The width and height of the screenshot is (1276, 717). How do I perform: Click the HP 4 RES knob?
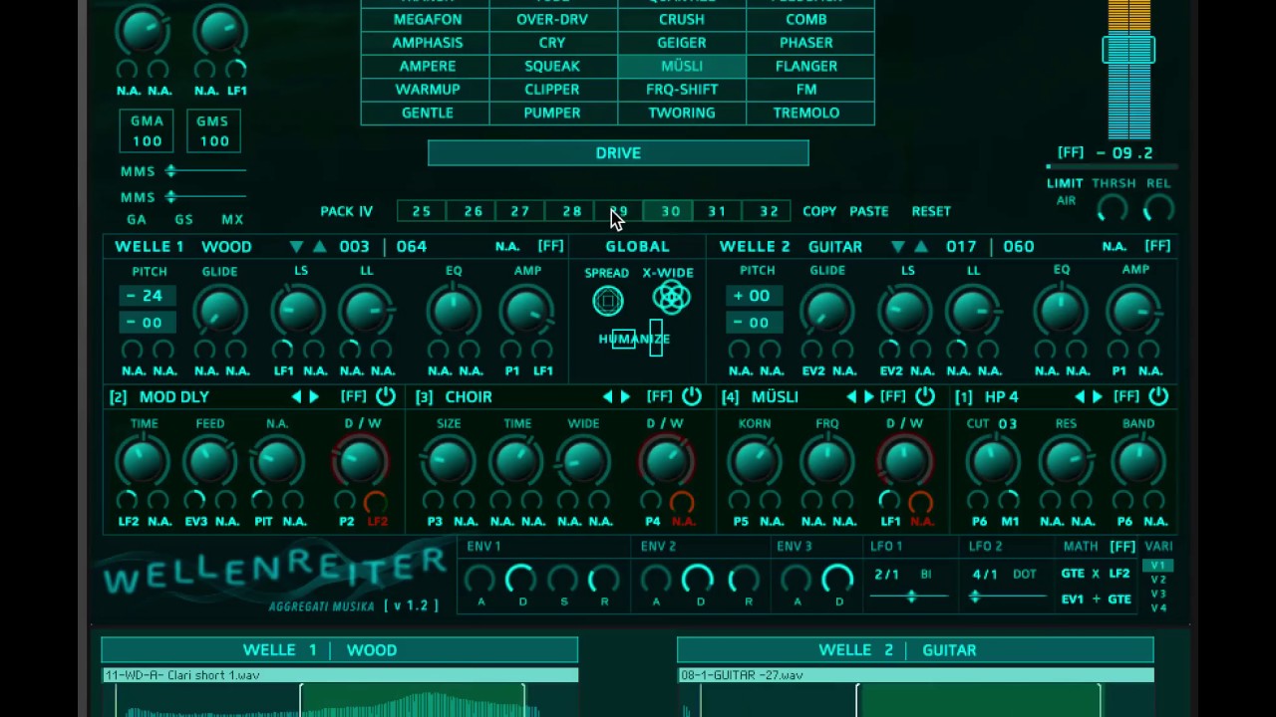1066,462
